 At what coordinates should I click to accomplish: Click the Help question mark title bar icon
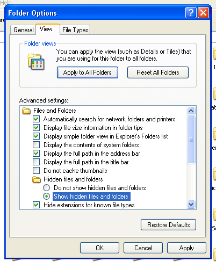coord(191,13)
